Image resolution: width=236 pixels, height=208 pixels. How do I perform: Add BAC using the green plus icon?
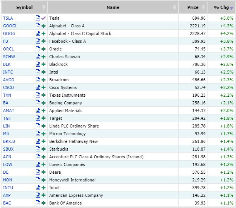pyautogui.click(x=44, y=203)
